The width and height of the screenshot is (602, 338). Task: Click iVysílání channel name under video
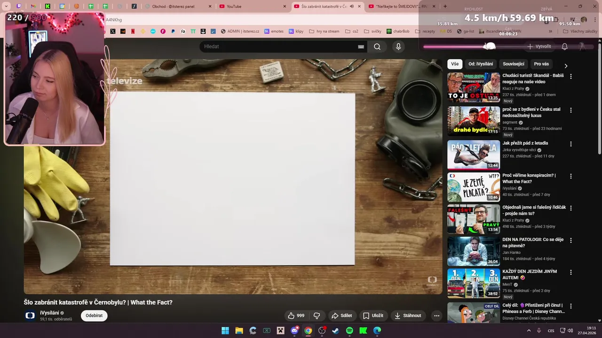pyautogui.click(x=49, y=313)
